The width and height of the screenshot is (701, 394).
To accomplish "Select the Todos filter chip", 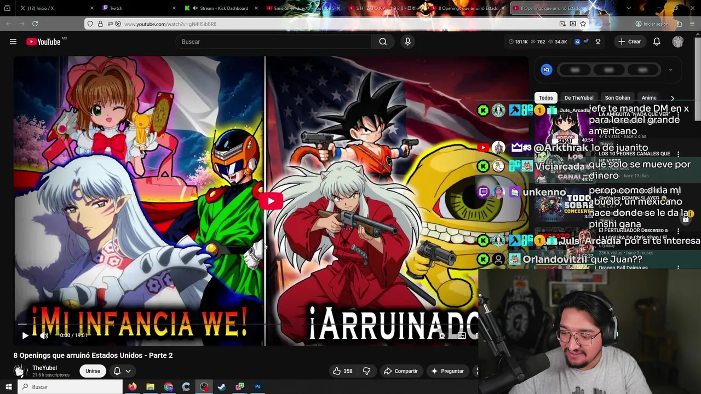I will click(545, 97).
